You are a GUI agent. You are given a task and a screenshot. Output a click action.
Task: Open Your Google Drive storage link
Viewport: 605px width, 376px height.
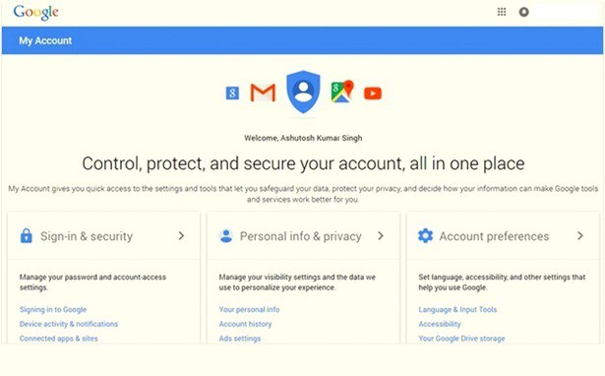[461, 339]
